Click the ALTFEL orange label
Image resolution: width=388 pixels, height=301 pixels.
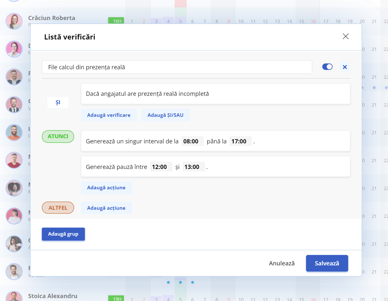coord(58,208)
